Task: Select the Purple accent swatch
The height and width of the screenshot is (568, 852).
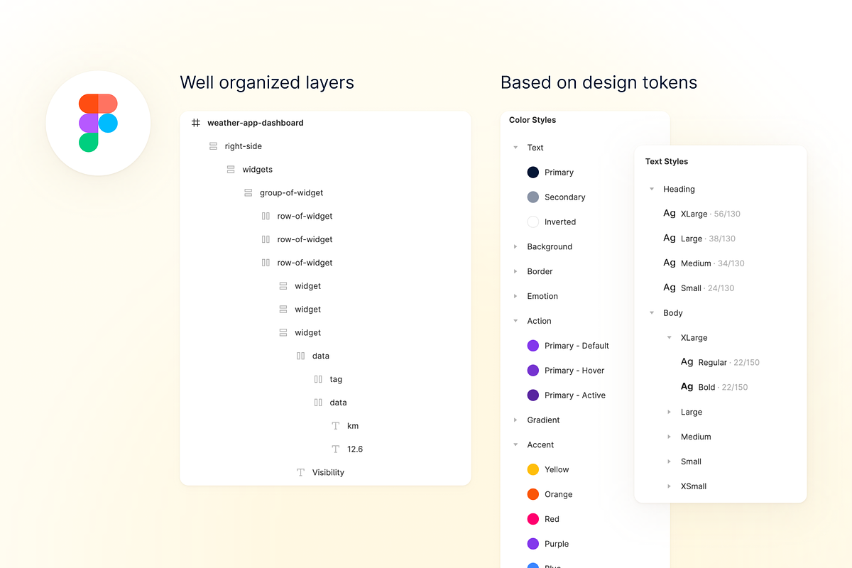Action: pos(533,544)
